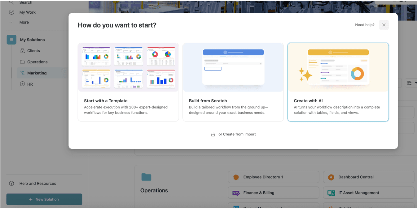Click the Build from Scratch preview image
Image resolution: width=417 pixels, height=209 pixels.
(233, 67)
